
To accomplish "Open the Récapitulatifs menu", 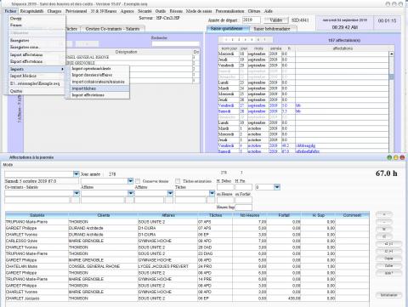I will (x=31, y=11).
